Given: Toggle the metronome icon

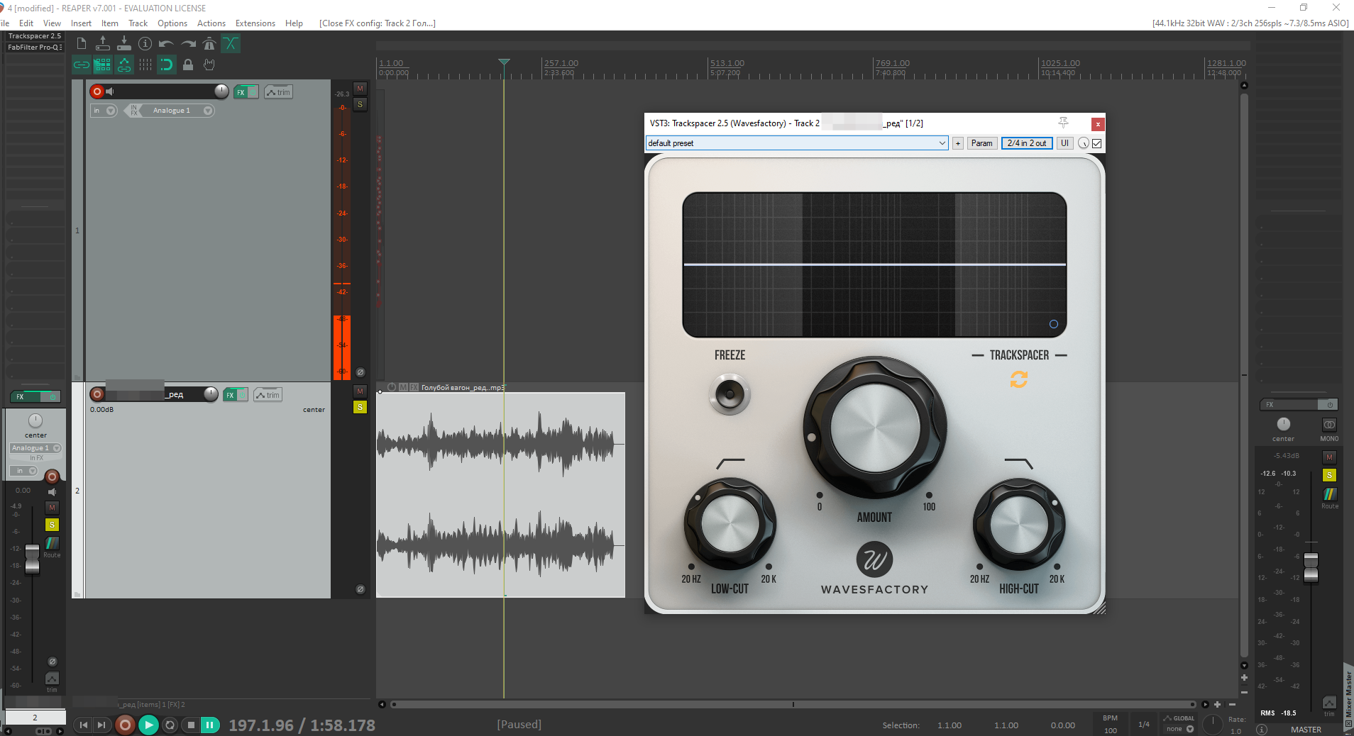Looking at the screenshot, I should (x=209, y=44).
